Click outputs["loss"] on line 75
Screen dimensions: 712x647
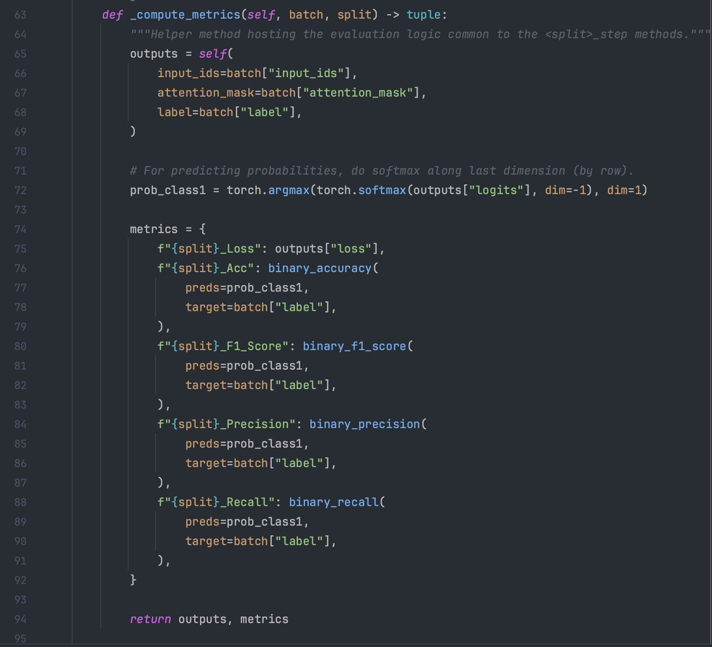tap(327, 249)
